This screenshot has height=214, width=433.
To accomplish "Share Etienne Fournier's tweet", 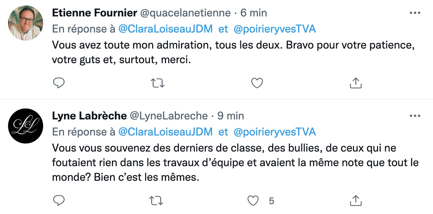I will click(x=356, y=83).
